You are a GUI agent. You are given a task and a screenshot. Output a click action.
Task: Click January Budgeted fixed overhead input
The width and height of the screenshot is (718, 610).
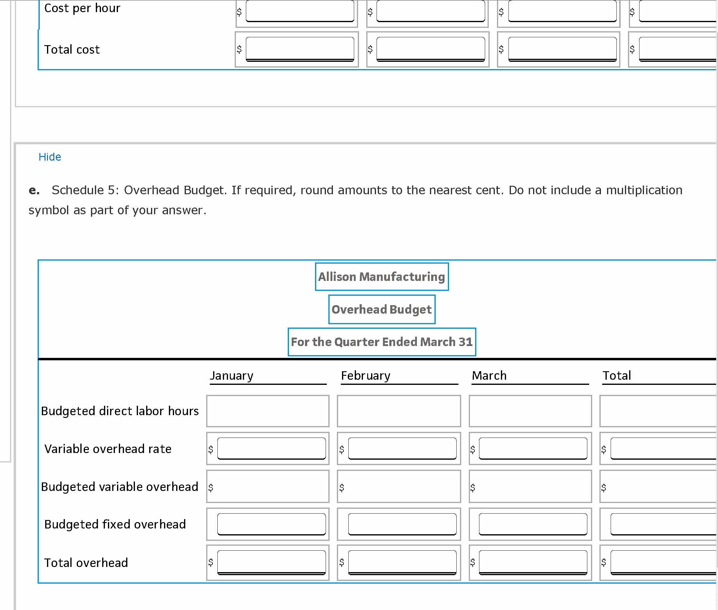point(271,524)
